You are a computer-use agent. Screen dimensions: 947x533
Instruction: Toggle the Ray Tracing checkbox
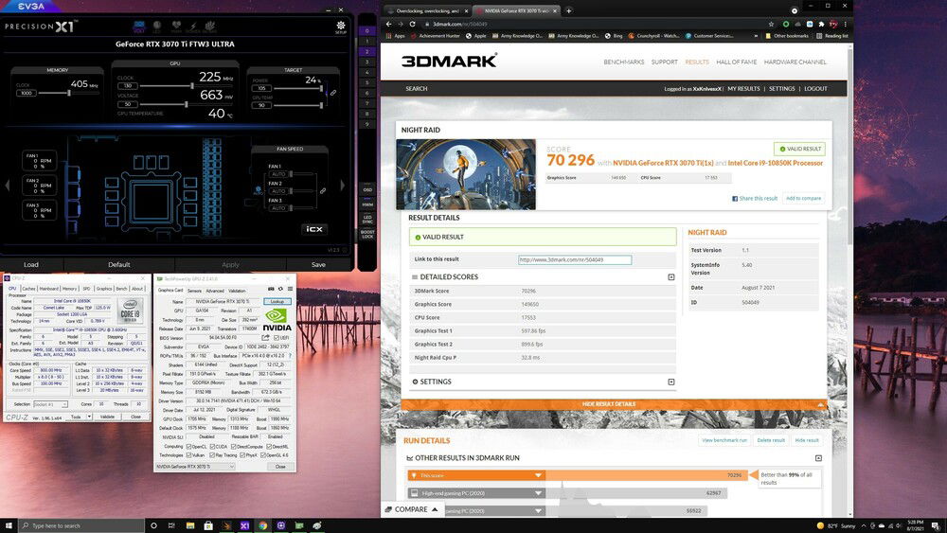click(211, 455)
